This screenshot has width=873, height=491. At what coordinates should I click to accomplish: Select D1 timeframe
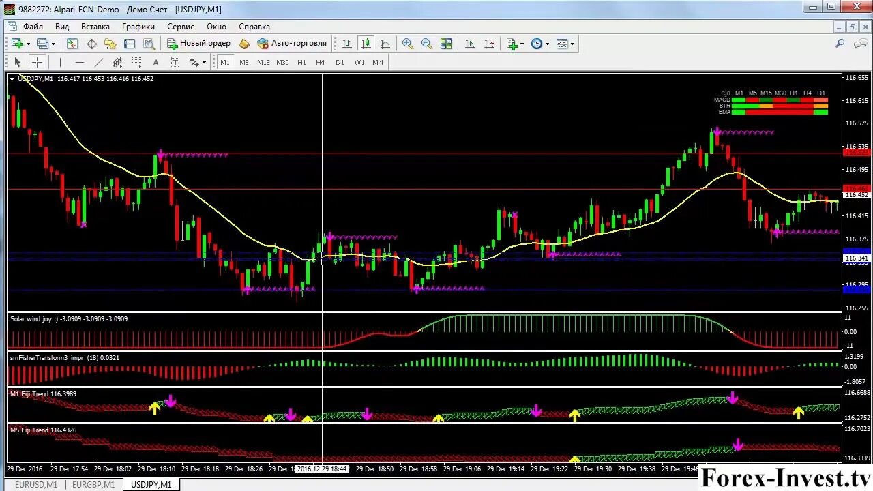340,62
